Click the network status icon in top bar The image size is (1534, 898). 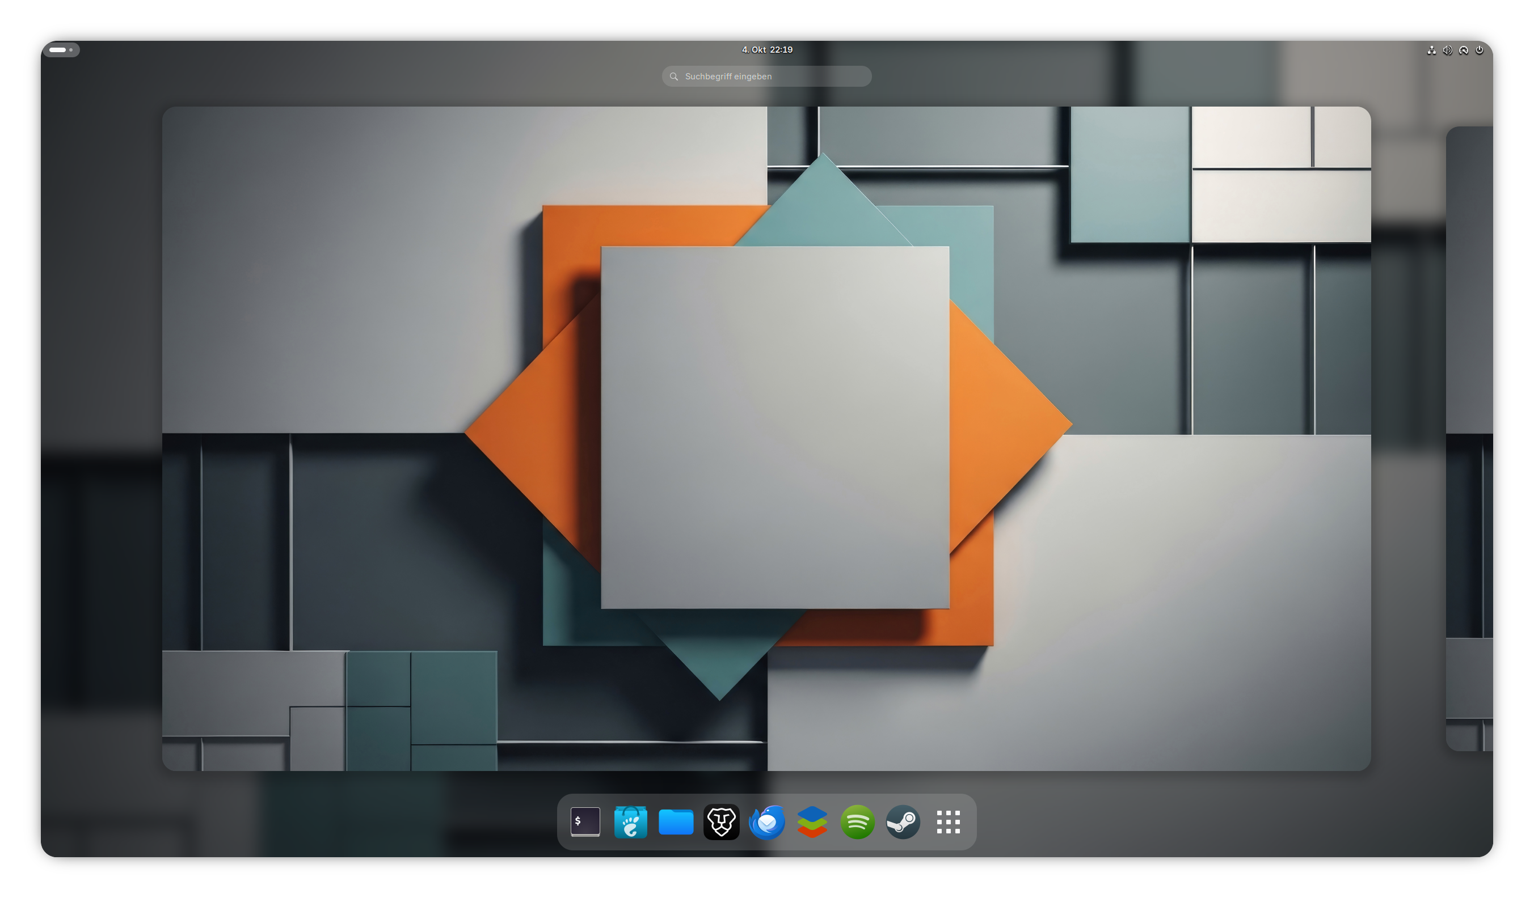pyautogui.click(x=1431, y=50)
